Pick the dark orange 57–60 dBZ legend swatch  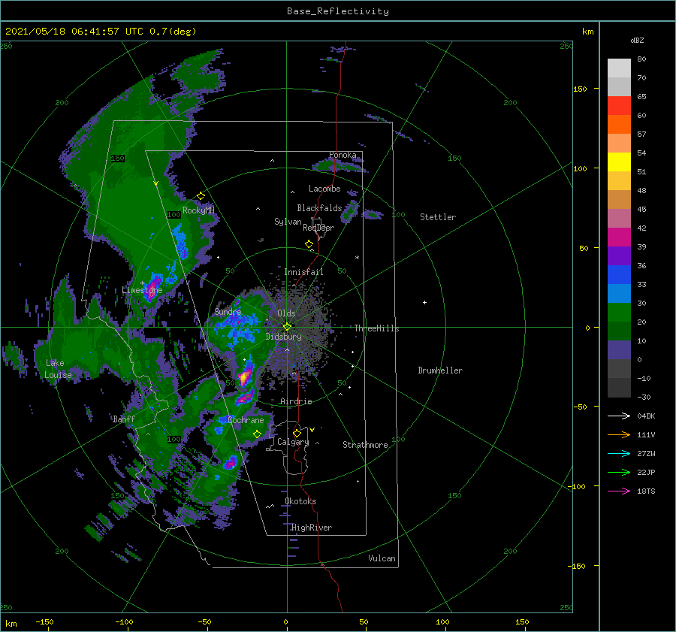click(619, 125)
